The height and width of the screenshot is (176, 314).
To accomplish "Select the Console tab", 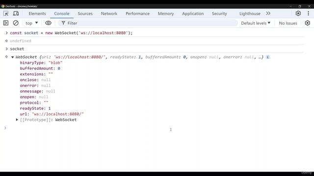I will [x=62, y=14].
